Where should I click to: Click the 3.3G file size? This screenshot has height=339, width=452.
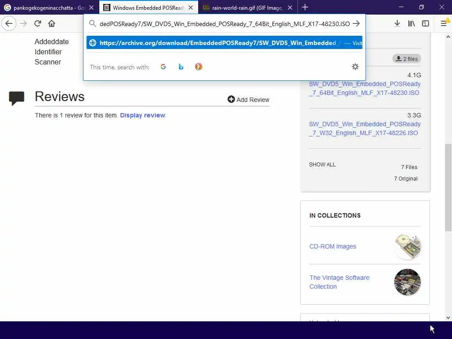pyautogui.click(x=414, y=115)
